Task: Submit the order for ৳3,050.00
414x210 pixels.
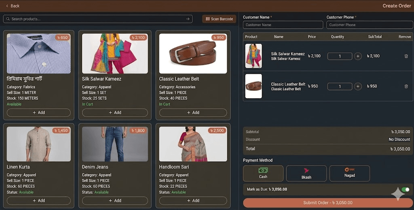Action: pyautogui.click(x=327, y=203)
